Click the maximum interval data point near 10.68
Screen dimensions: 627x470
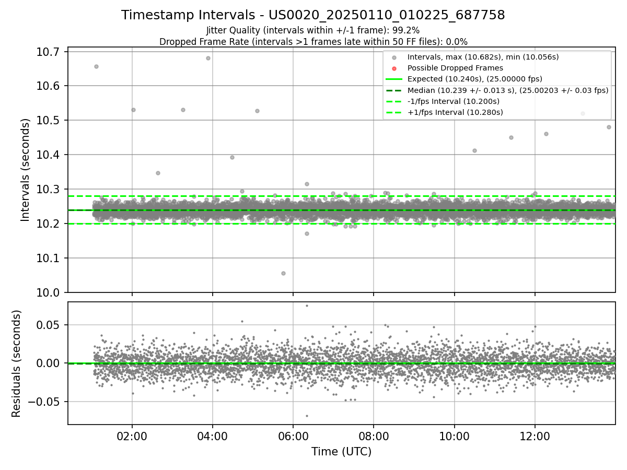[x=208, y=58]
